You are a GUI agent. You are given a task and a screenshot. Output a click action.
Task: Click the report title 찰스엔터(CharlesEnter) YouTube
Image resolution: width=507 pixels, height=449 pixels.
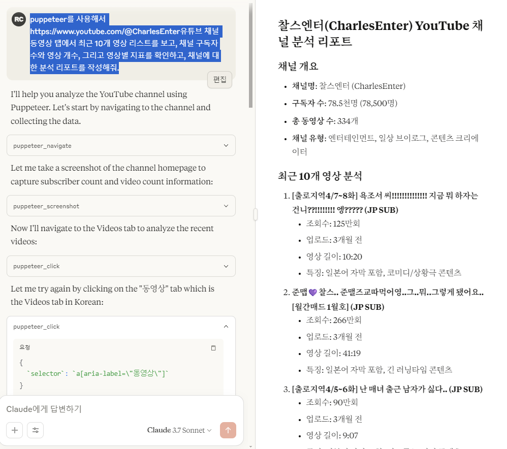pos(381,34)
